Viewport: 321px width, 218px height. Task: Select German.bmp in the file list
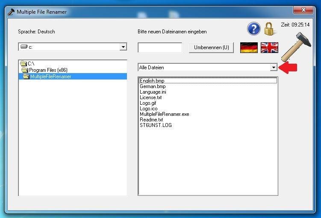208,86
